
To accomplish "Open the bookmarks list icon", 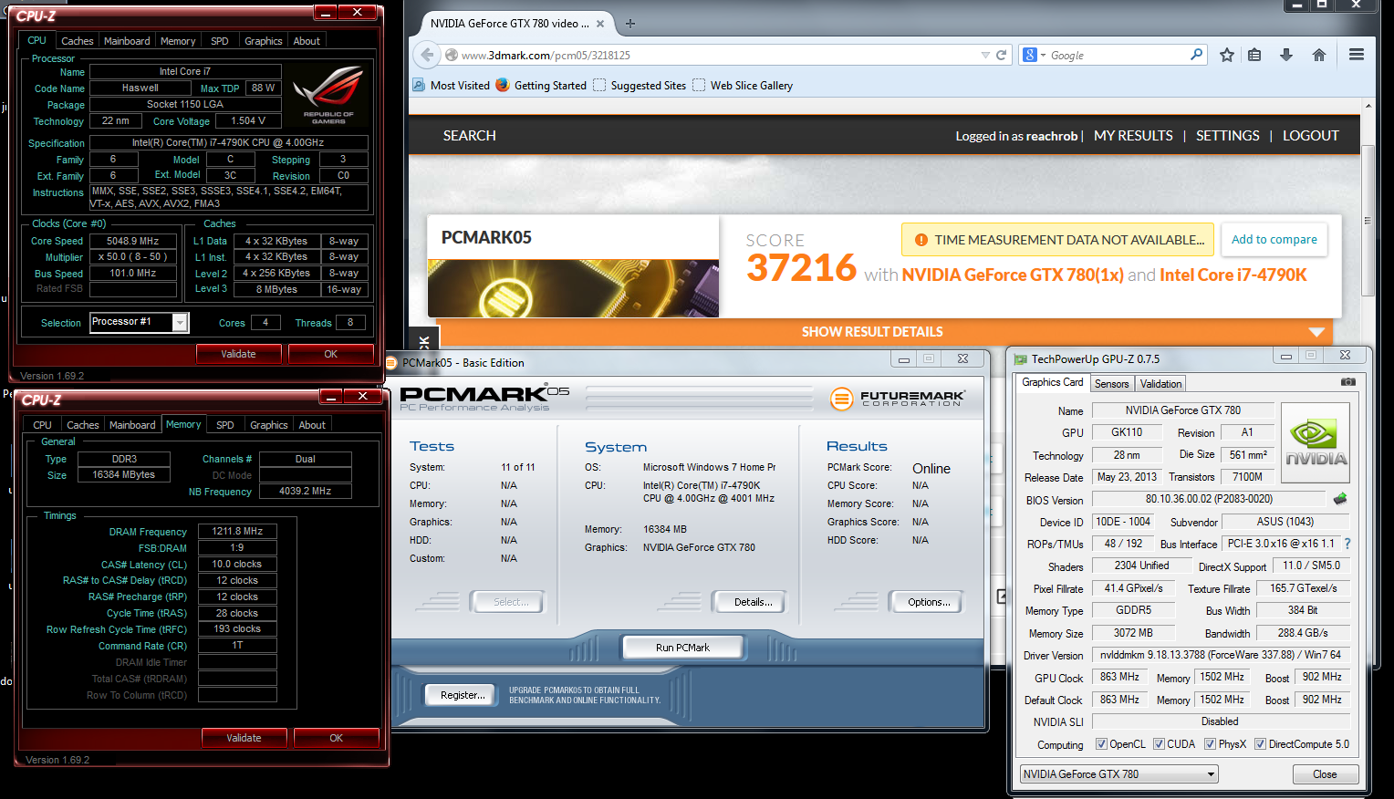I will pyautogui.click(x=1254, y=55).
